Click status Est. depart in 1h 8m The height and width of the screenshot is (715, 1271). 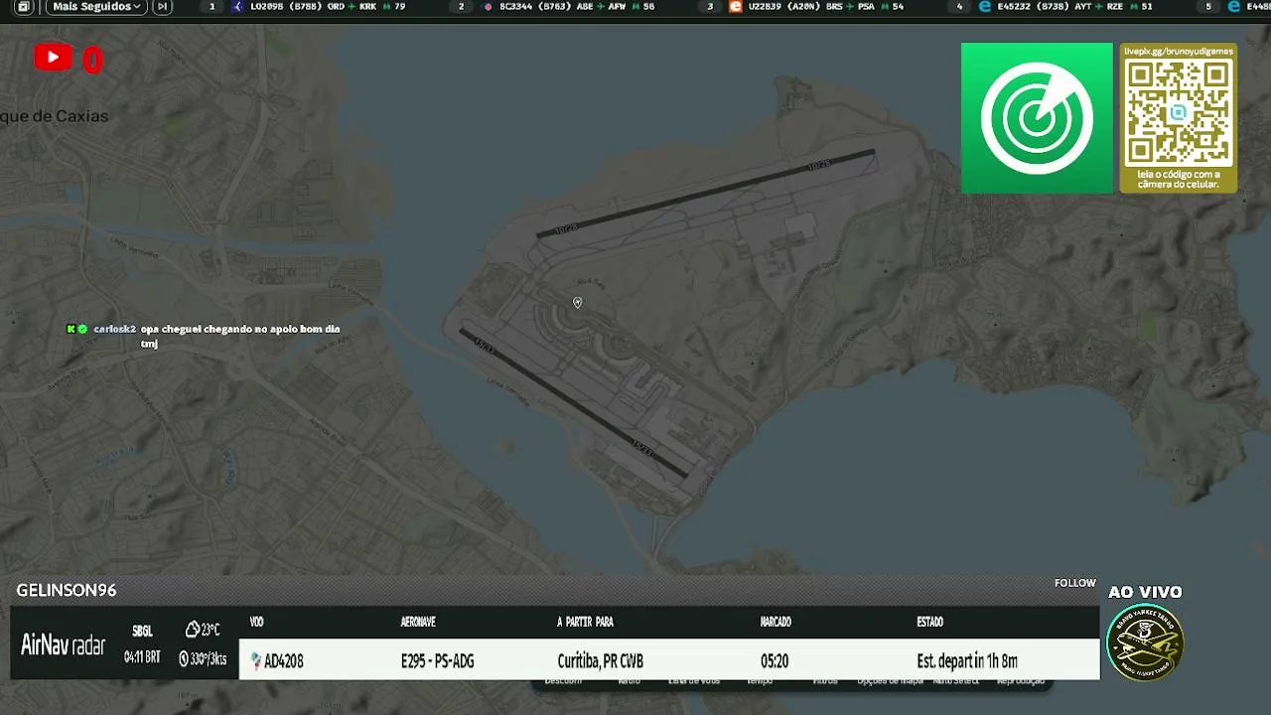coord(967,660)
